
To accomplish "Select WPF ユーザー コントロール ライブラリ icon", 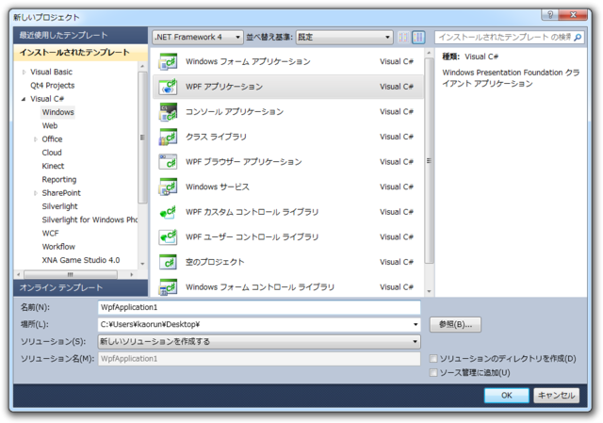I will [168, 236].
